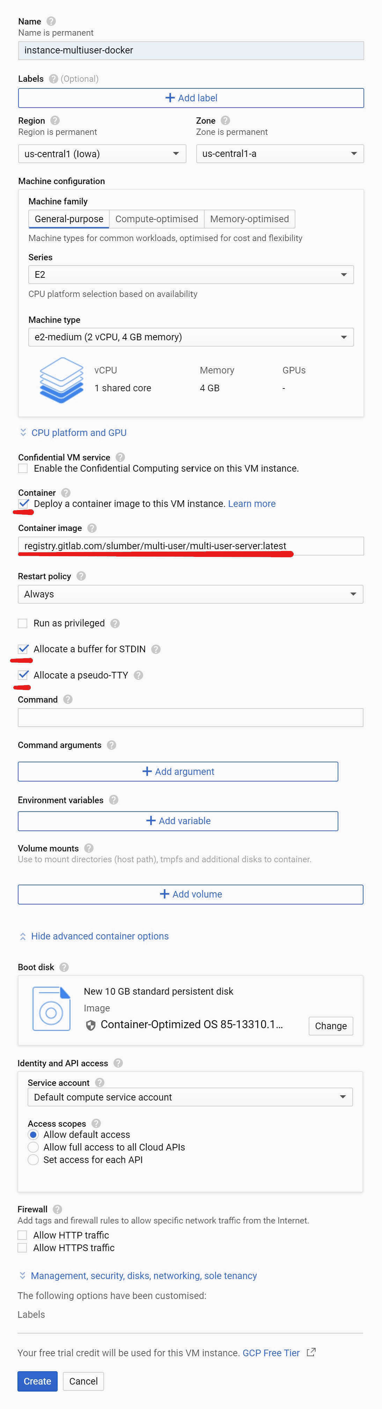Enable the Run as privileged checkbox
Viewport: 382px width, 1409px height.
tap(22, 623)
